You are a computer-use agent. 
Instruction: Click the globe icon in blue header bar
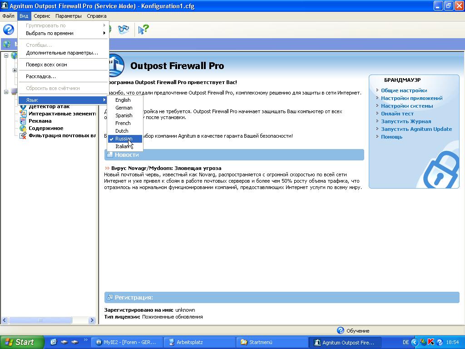click(7, 44)
